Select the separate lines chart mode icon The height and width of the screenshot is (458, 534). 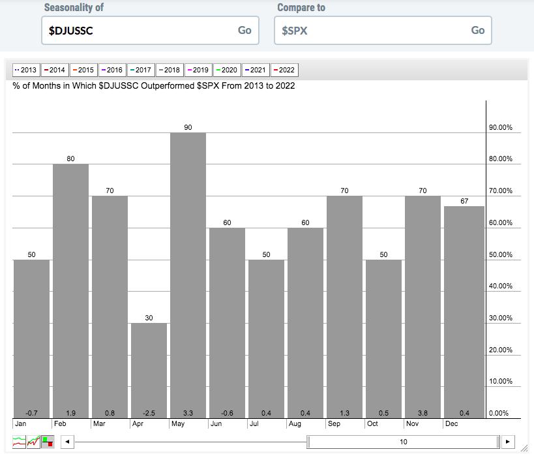19,442
